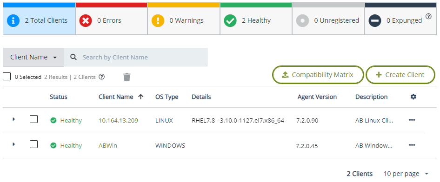
Task: Click the trash delete icon
Action: tap(127, 77)
